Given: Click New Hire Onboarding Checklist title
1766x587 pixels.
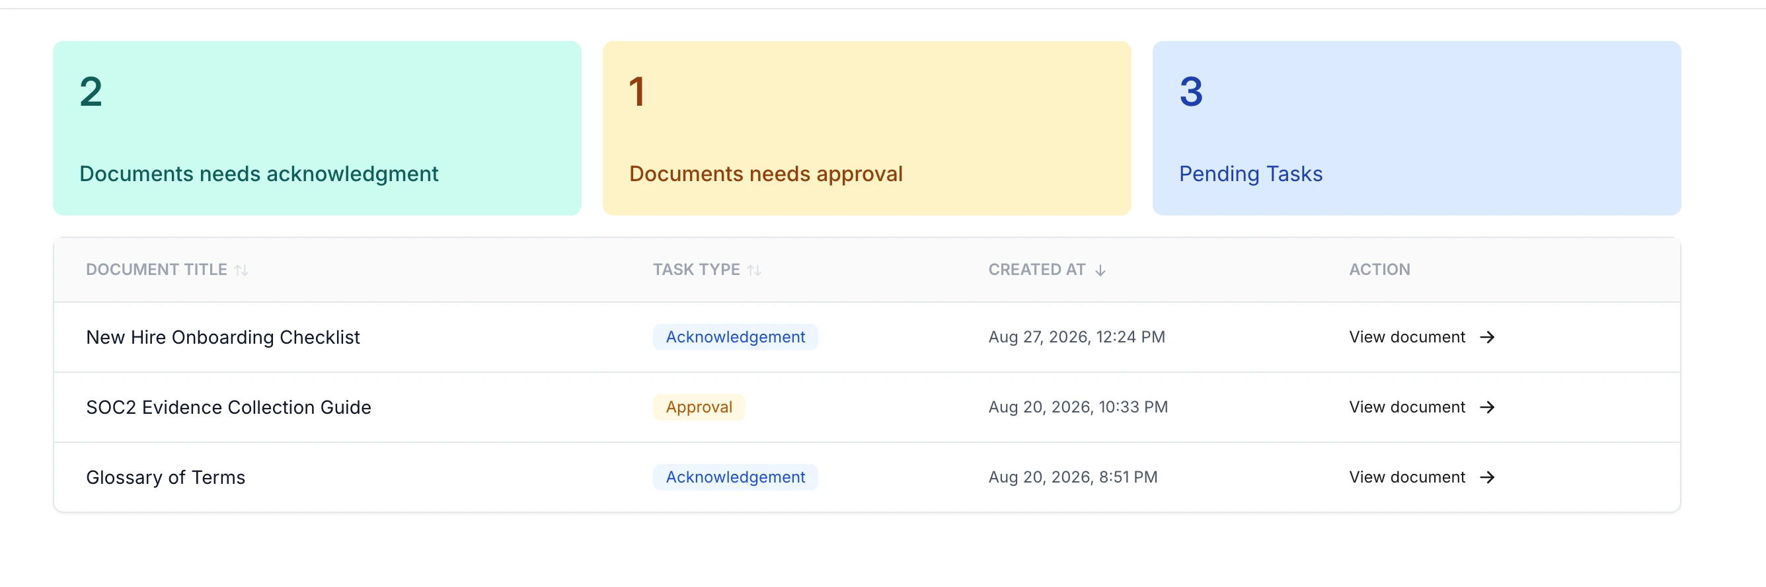Looking at the screenshot, I should 223,337.
